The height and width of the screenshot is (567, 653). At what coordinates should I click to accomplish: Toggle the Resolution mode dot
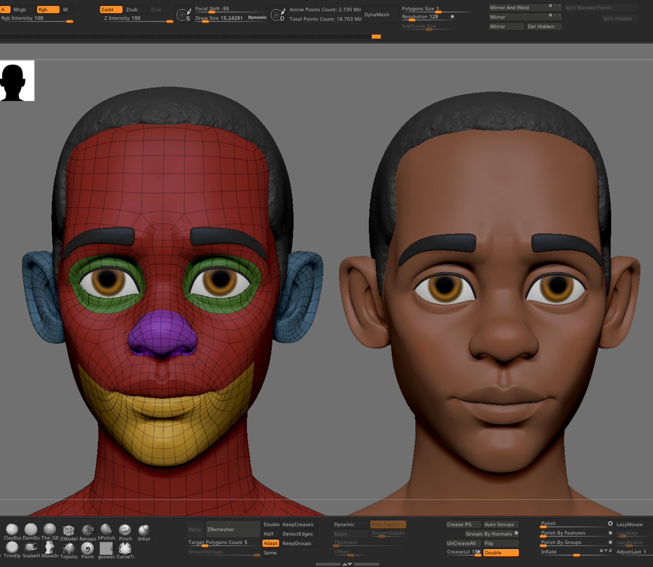click(452, 16)
